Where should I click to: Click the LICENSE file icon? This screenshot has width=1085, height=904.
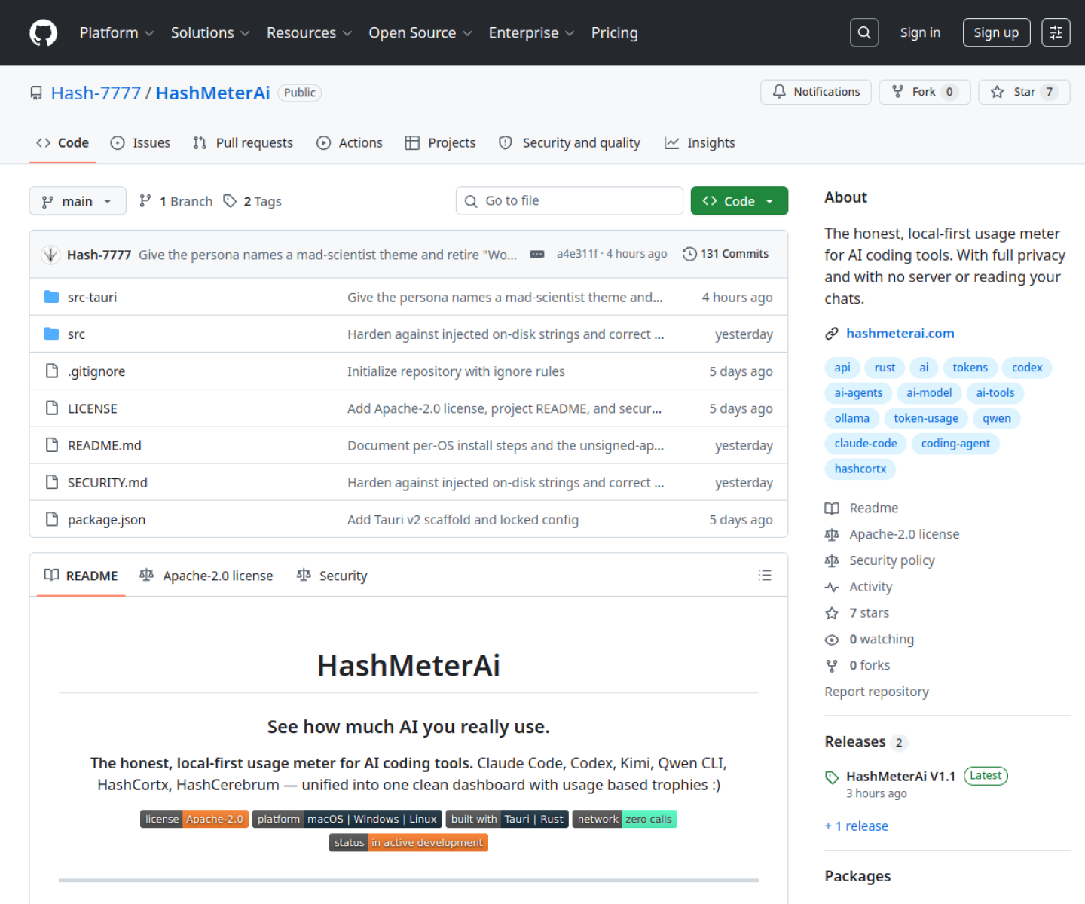coord(51,408)
